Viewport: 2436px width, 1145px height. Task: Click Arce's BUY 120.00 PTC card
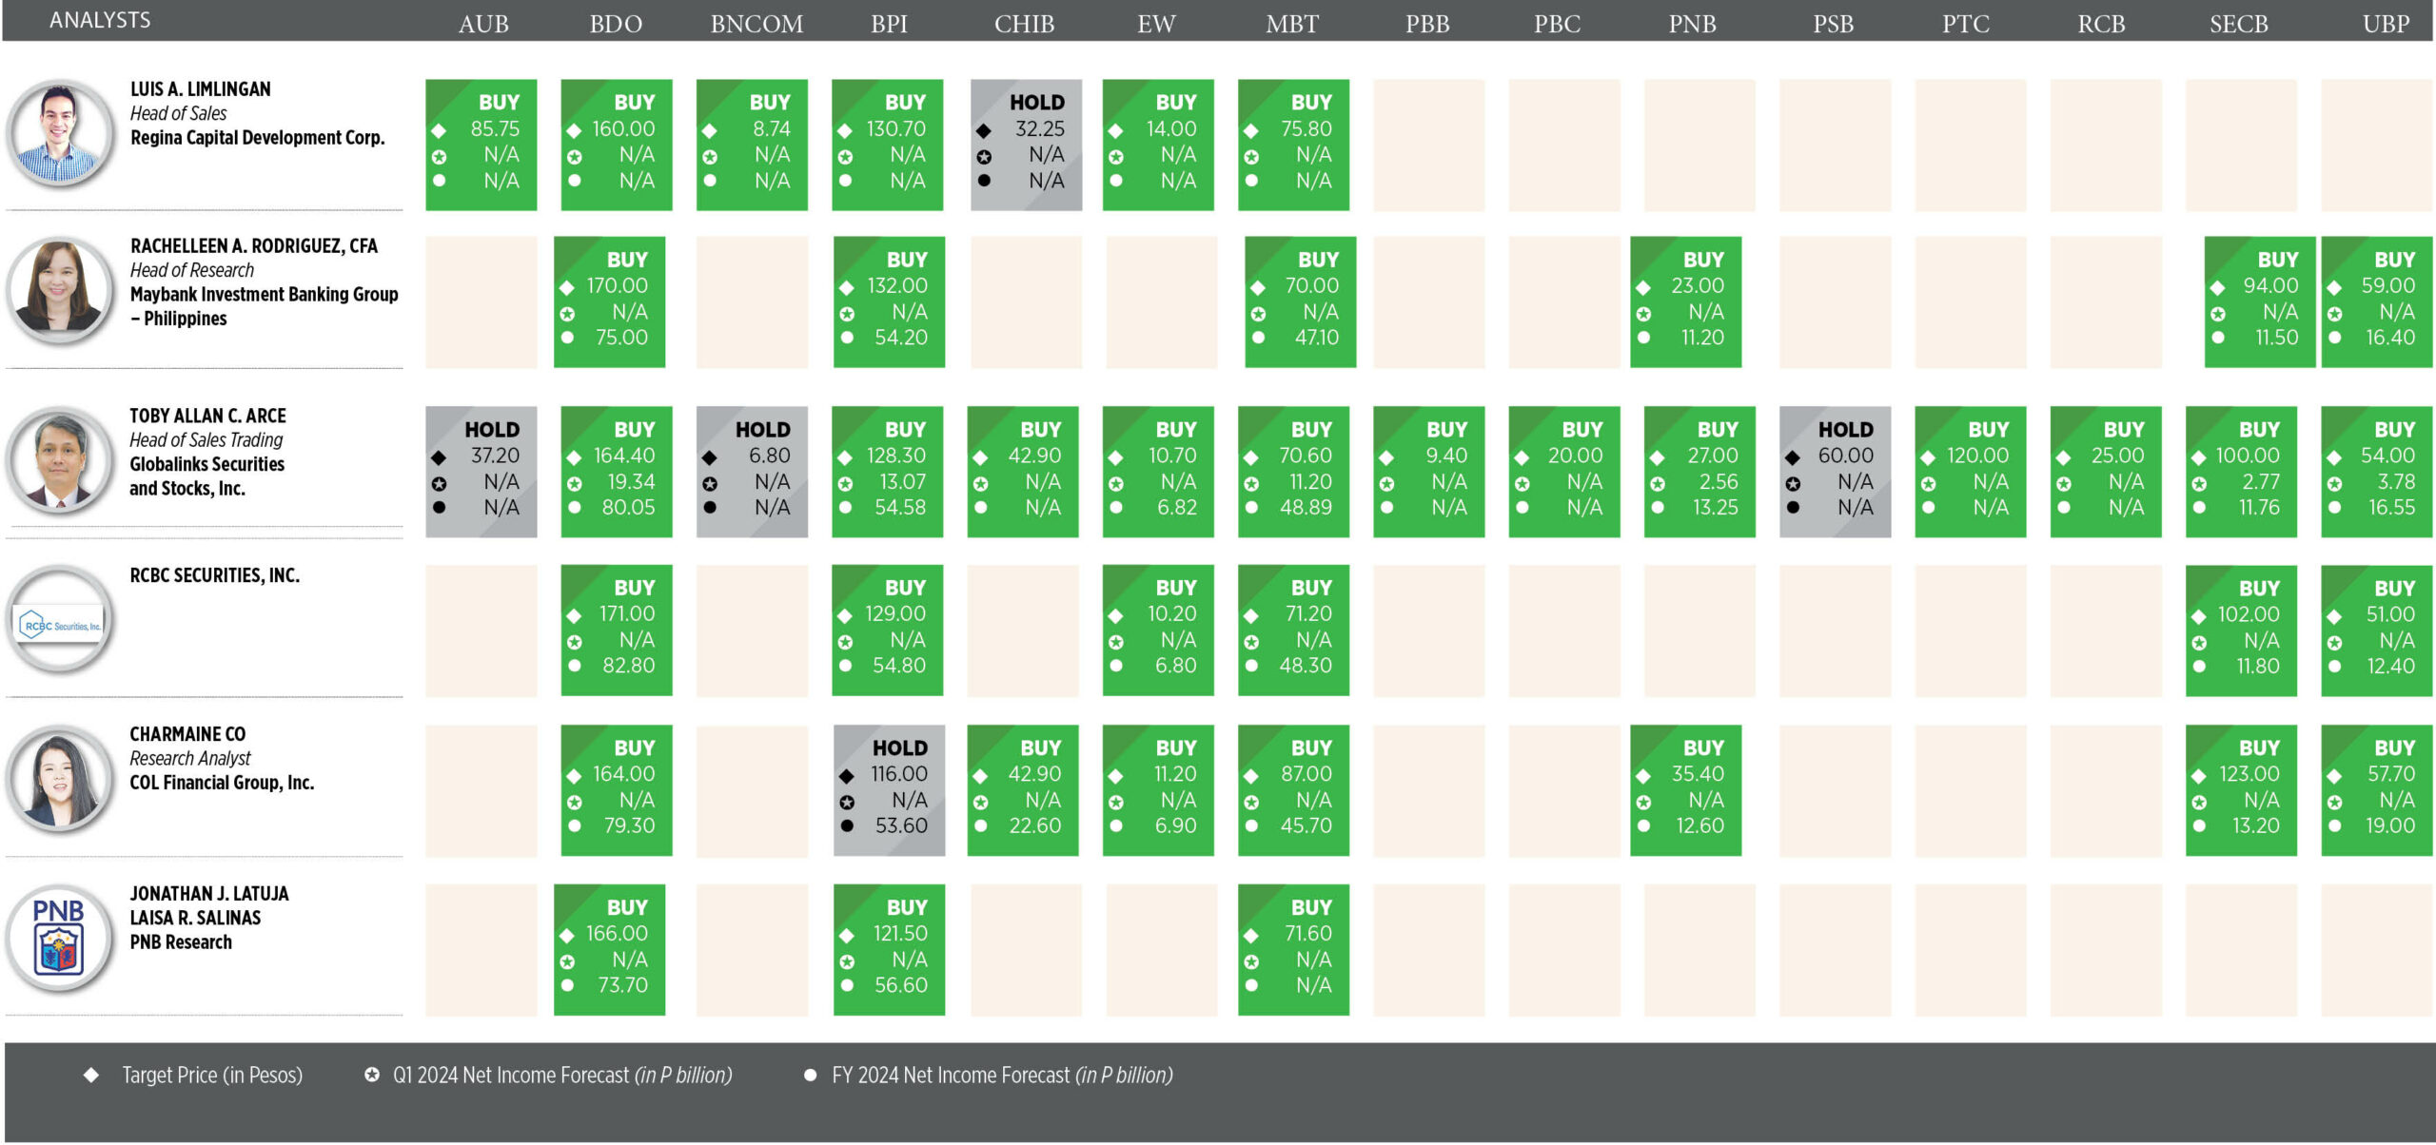[x=1971, y=472]
